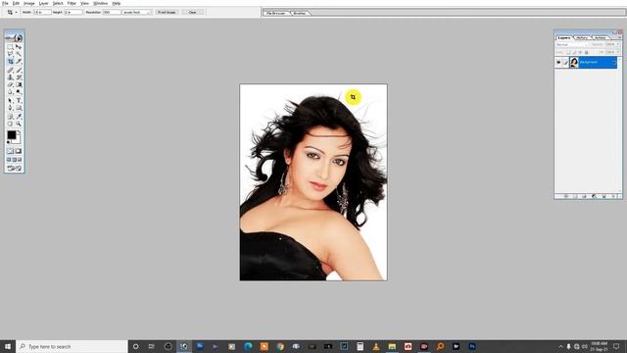The width and height of the screenshot is (627, 353).
Task: Select the Path Selection tool
Action: (11, 100)
